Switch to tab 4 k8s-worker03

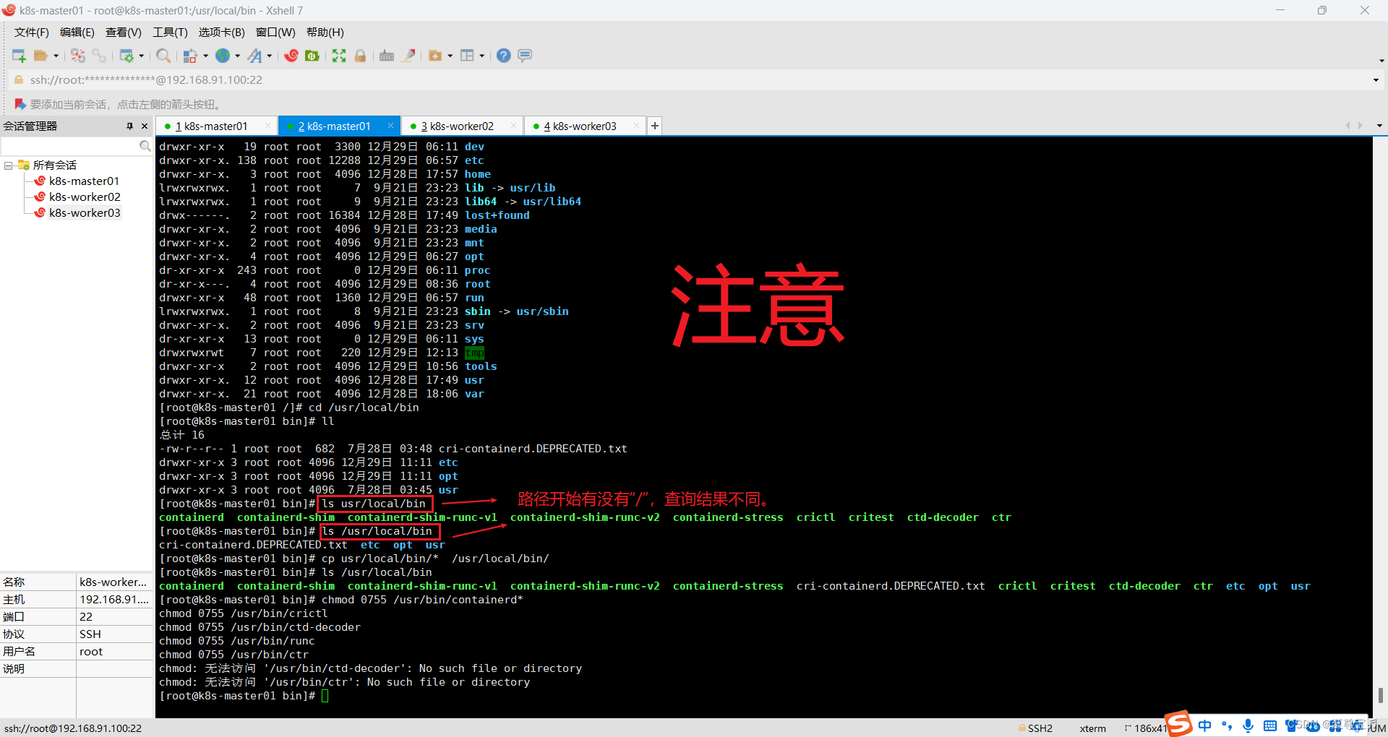coord(585,126)
